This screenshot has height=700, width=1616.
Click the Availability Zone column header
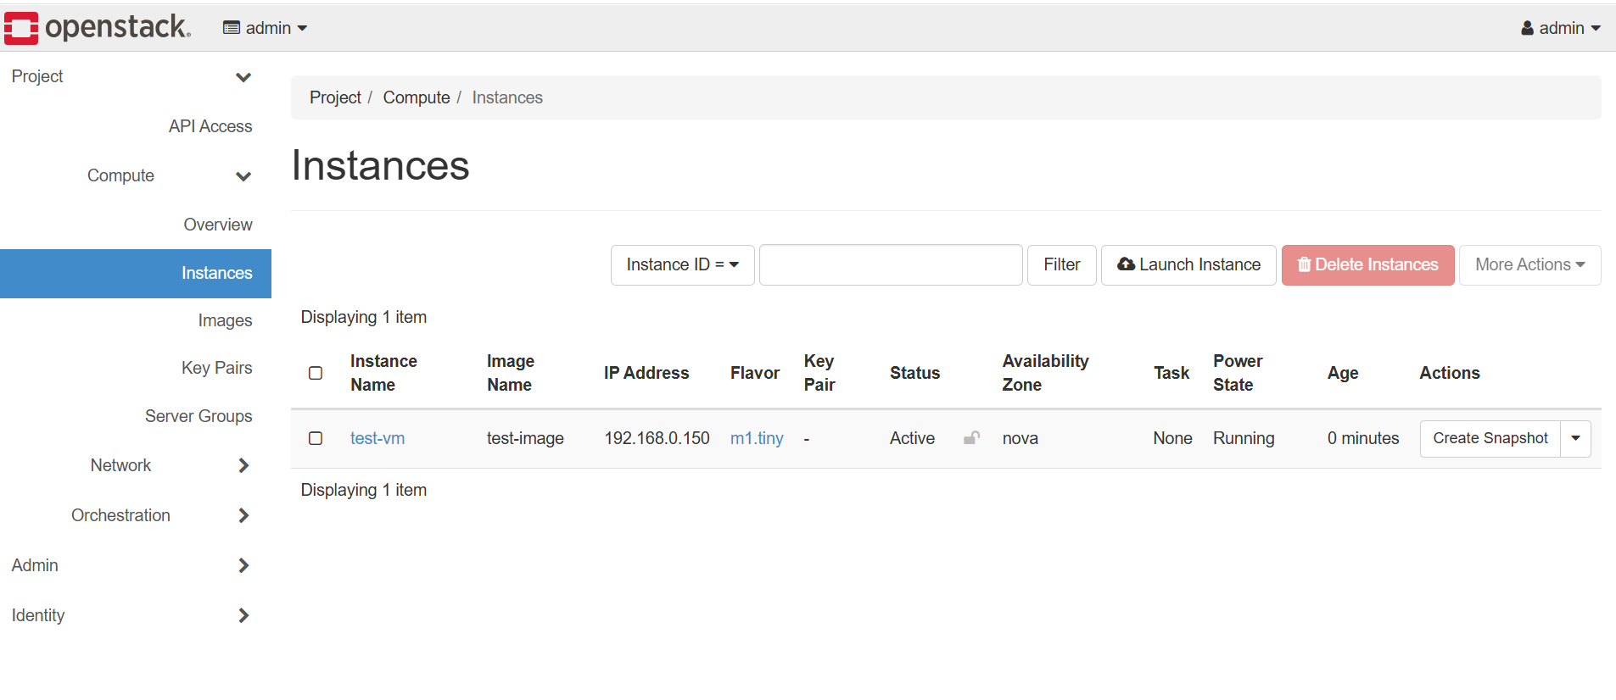[1045, 373]
